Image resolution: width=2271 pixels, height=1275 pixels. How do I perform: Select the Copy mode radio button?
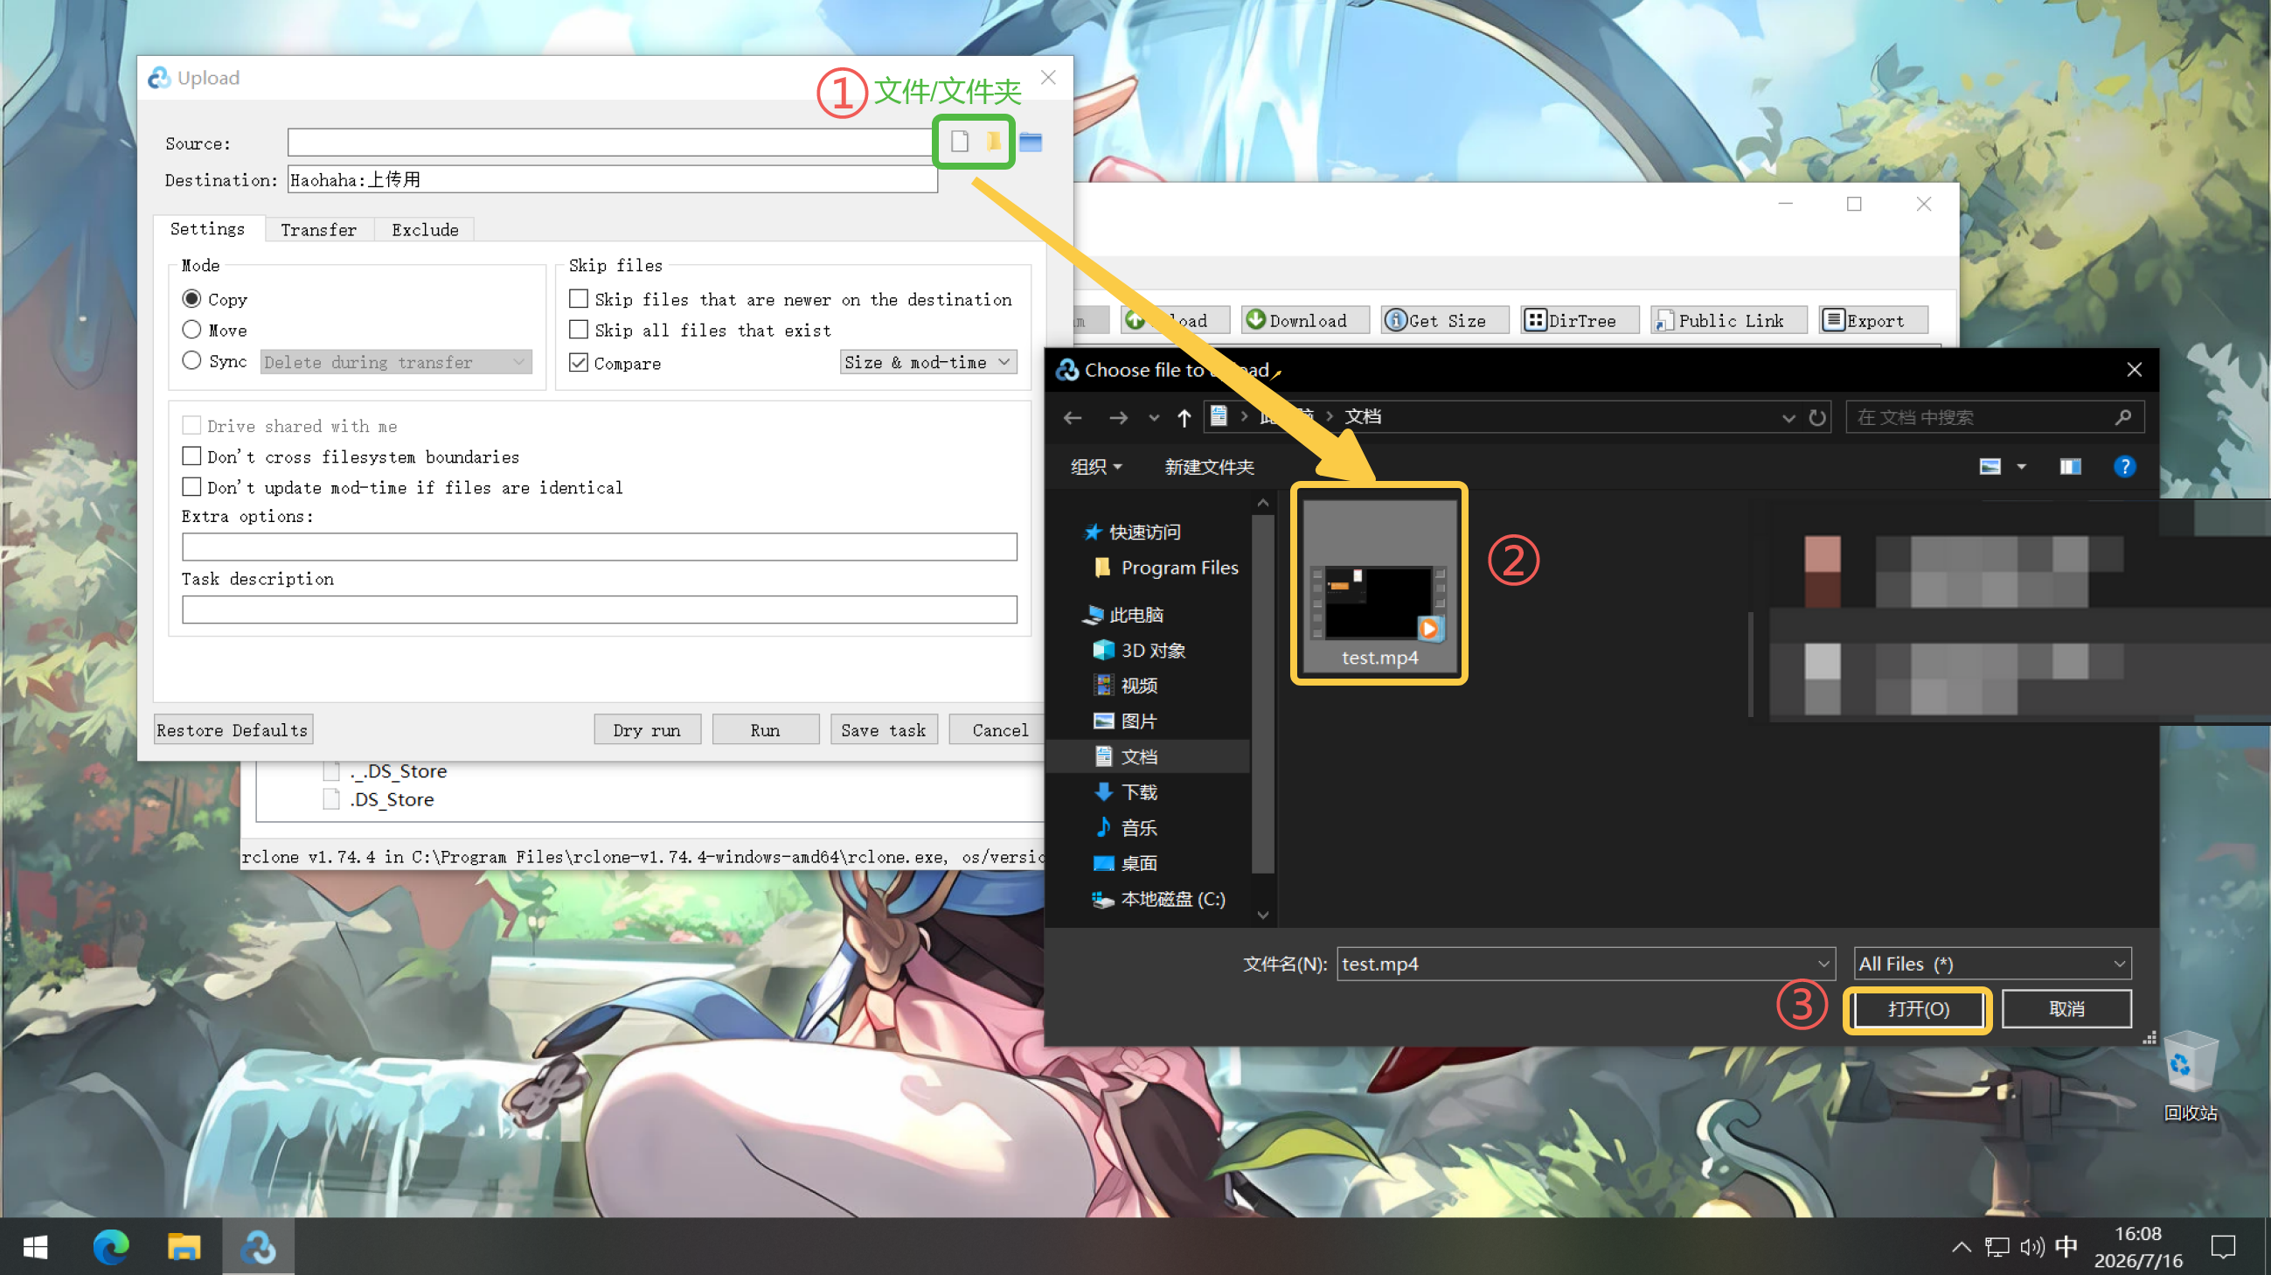coord(191,298)
